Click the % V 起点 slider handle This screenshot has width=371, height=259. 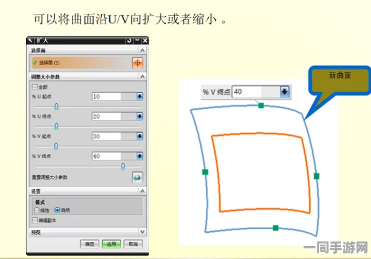[56, 146]
